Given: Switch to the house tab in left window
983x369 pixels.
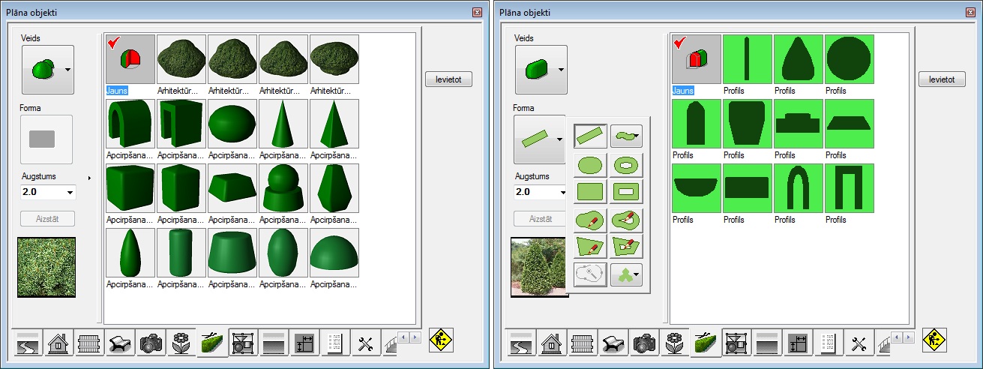Looking at the screenshot, I should (59, 343).
